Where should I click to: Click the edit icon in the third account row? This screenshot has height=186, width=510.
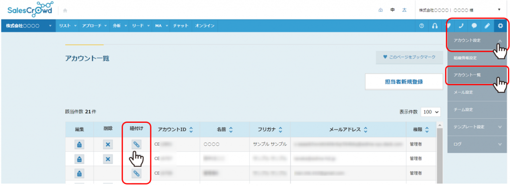pos(79,174)
